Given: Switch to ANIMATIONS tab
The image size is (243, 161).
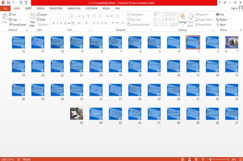Looking at the screenshot, I should click(74, 8).
